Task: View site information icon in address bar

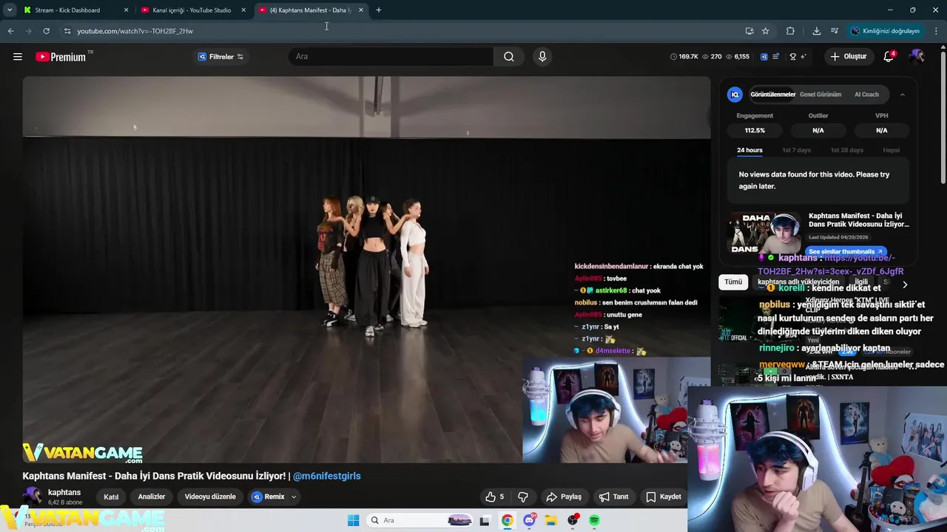Action: pos(67,31)
